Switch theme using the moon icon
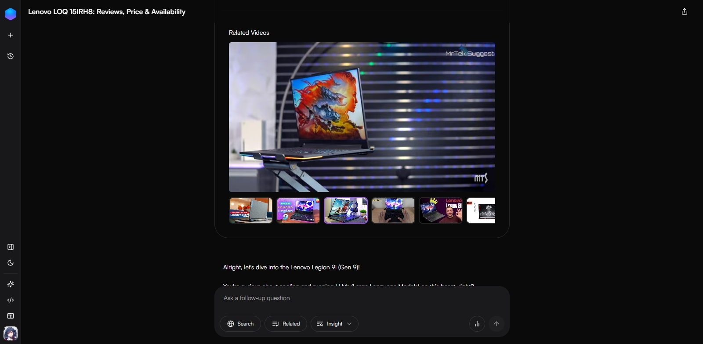Image resolution: width=703 pixels, height=344 pixels. [x=11, y=263]
